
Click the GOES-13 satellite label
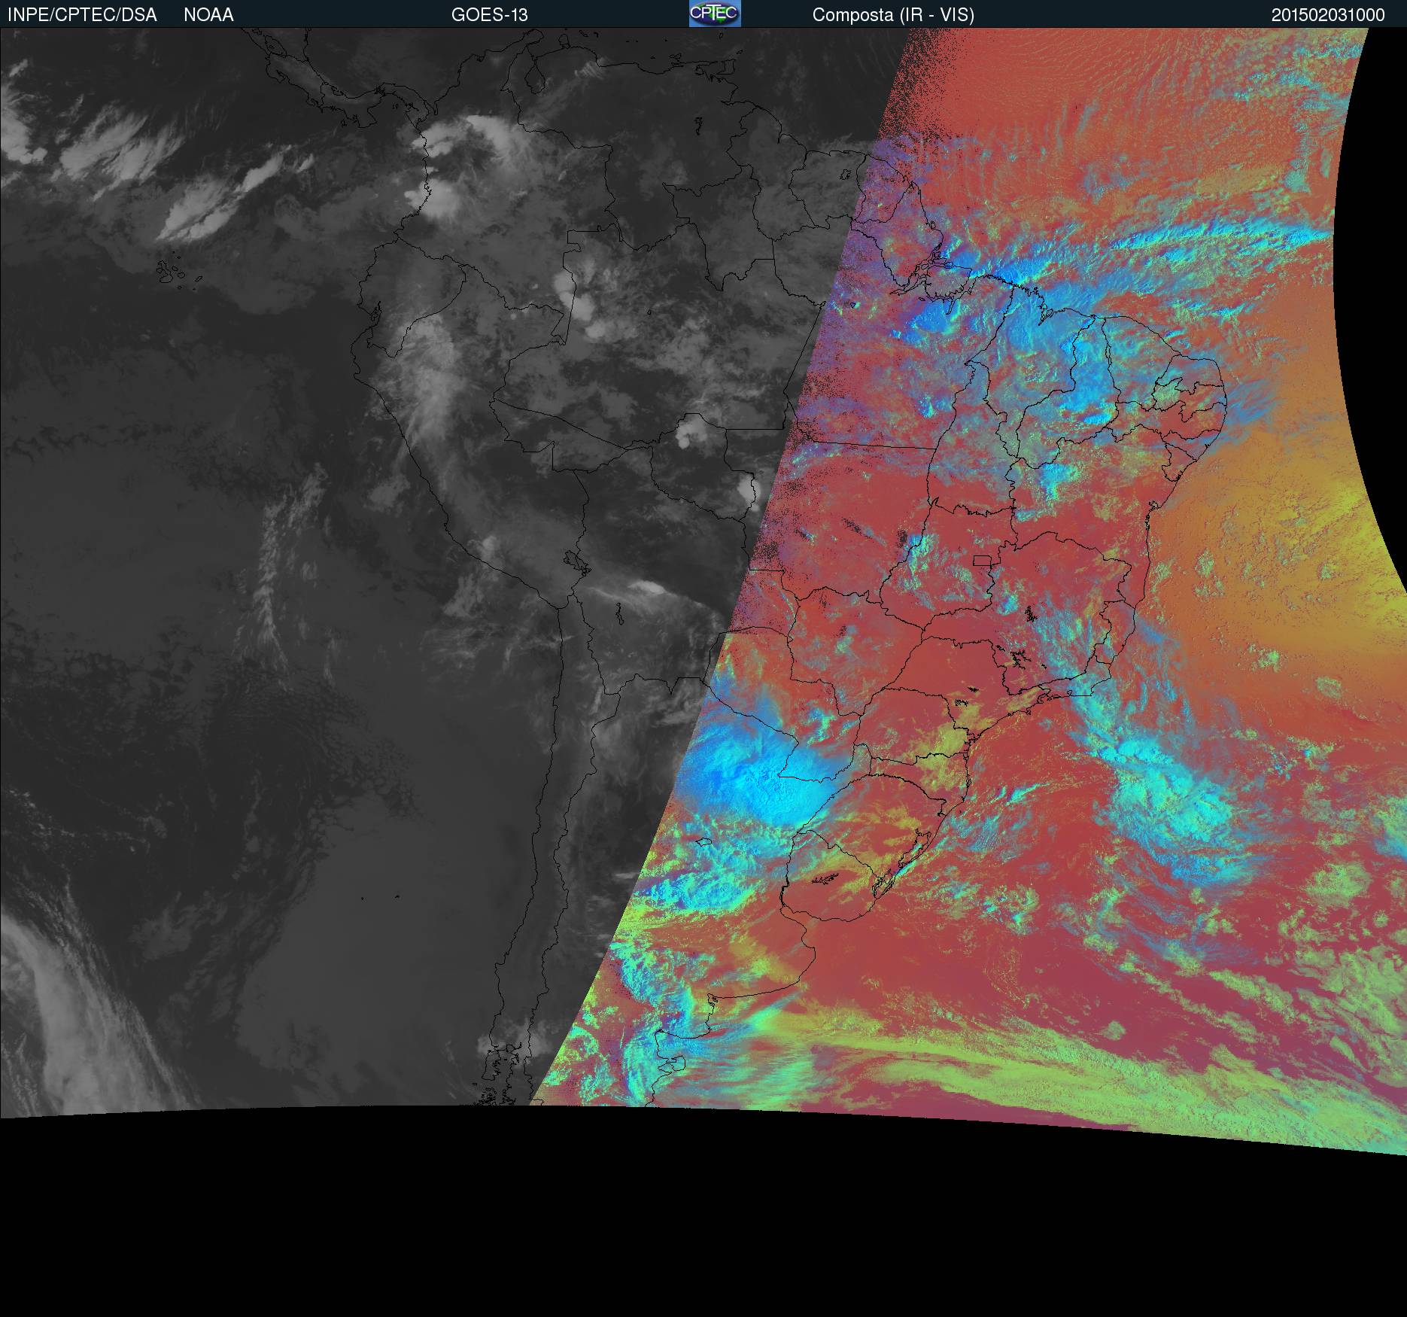[490, 15]
